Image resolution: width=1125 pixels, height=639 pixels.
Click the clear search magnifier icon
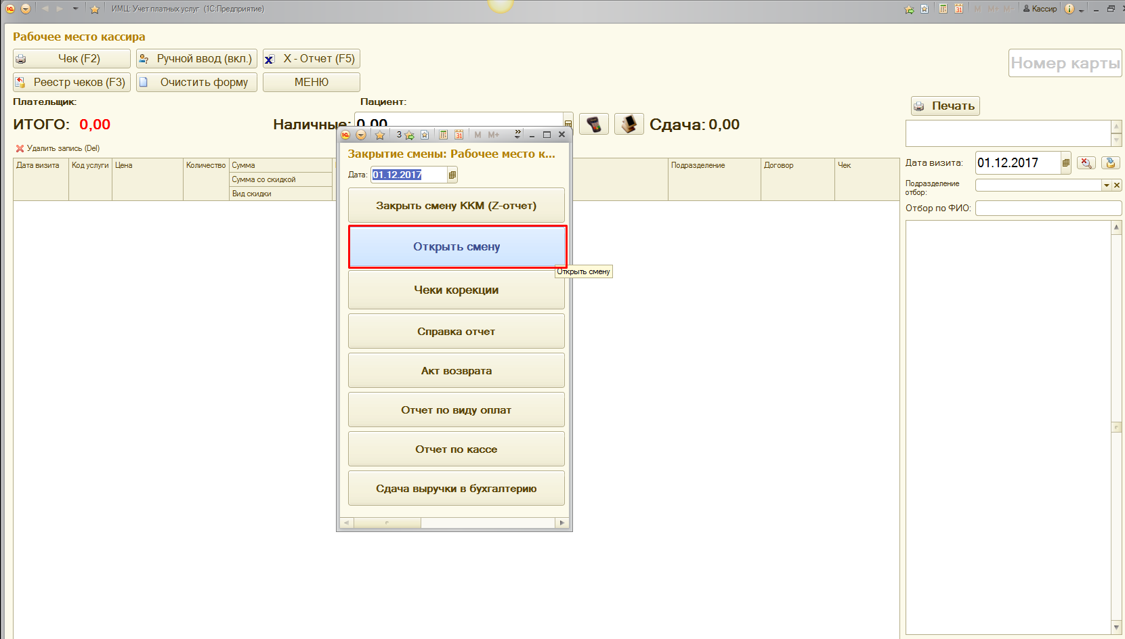pyautogui.click(x=1086, y=162)
